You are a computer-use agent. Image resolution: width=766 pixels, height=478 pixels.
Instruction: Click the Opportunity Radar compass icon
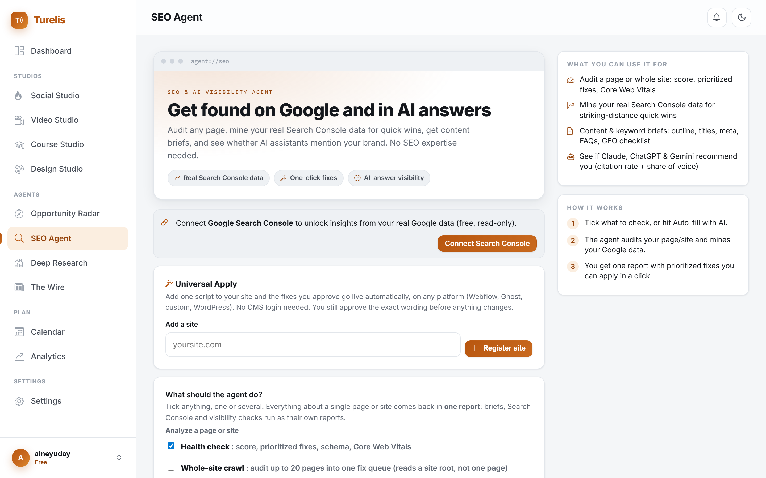coord(19,214)
